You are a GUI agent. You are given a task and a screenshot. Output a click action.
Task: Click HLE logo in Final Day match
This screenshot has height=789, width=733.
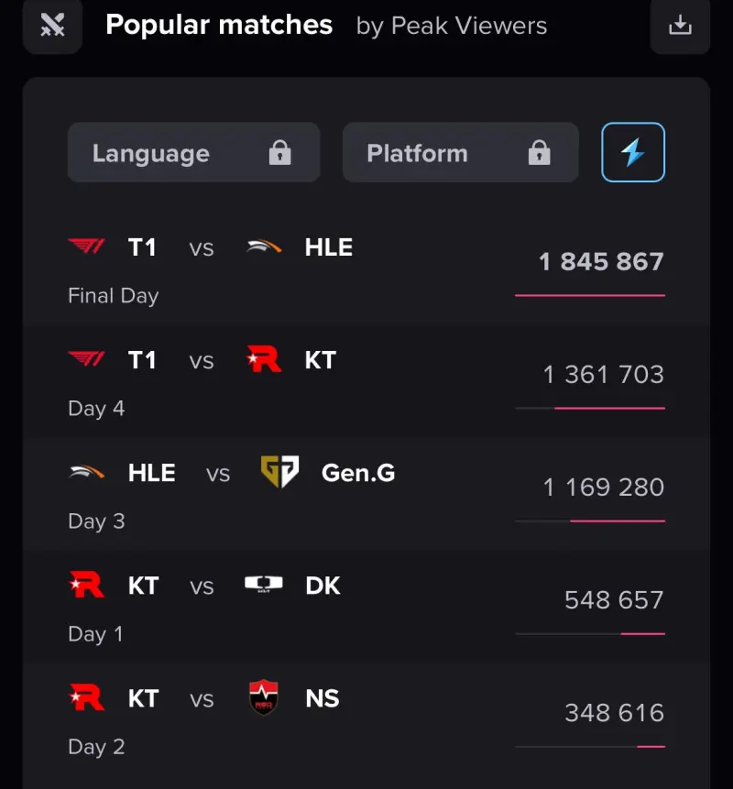click(x=264, y=247)
